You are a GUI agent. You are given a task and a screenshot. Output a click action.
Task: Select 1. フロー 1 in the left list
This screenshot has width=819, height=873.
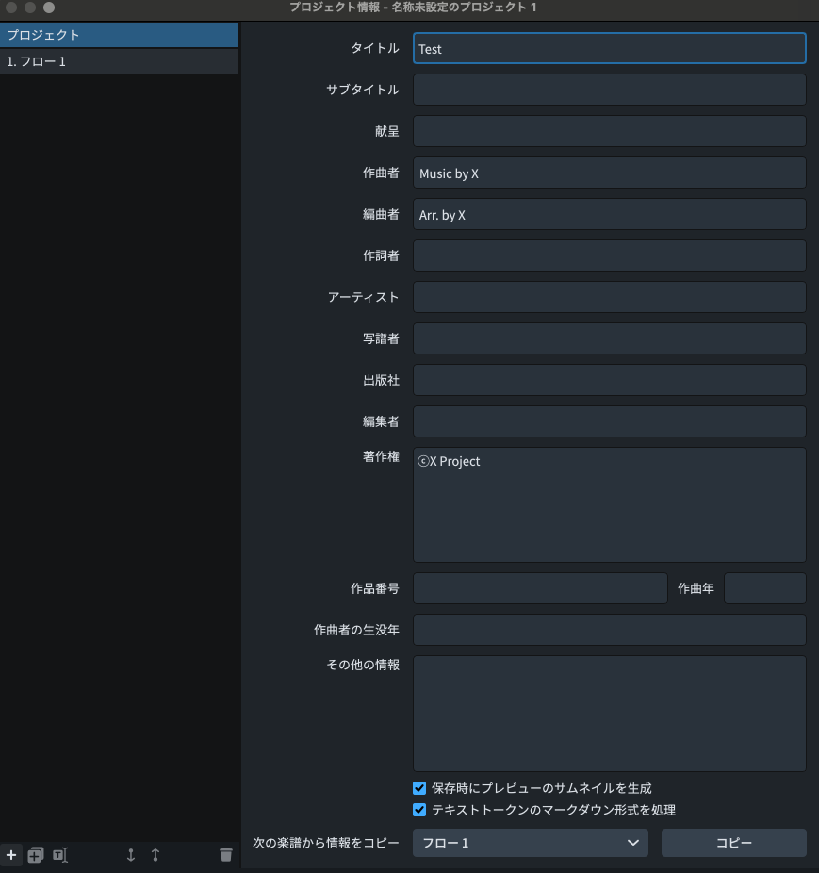[x=119, y=61]
